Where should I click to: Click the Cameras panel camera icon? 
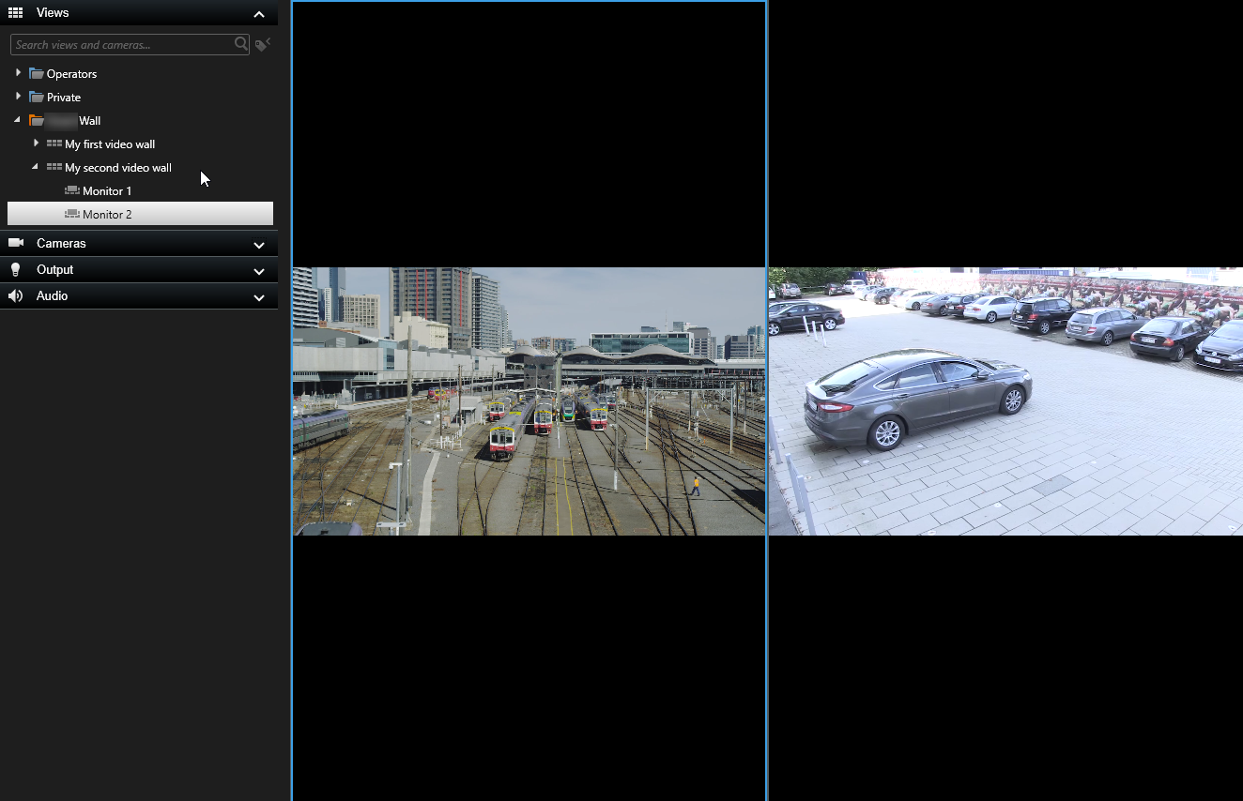click(15, 243)
